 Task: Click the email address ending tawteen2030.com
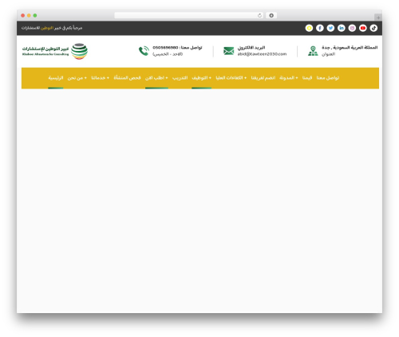(262, 54)
